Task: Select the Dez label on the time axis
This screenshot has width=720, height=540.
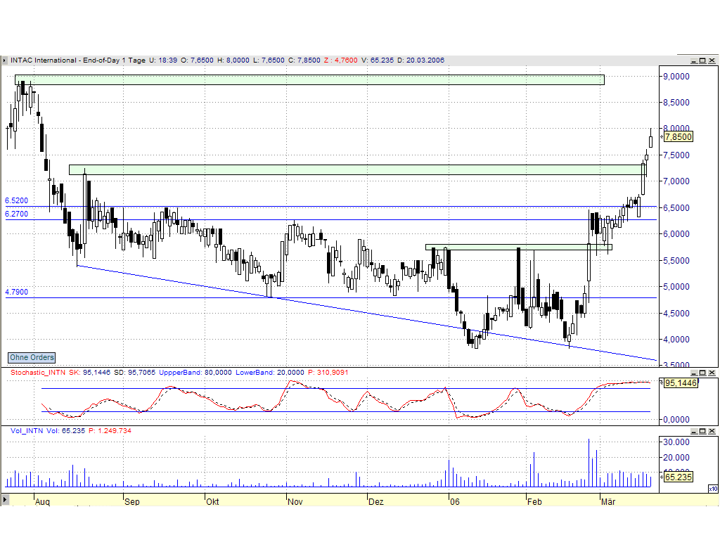Action: (x=376, y=502)
